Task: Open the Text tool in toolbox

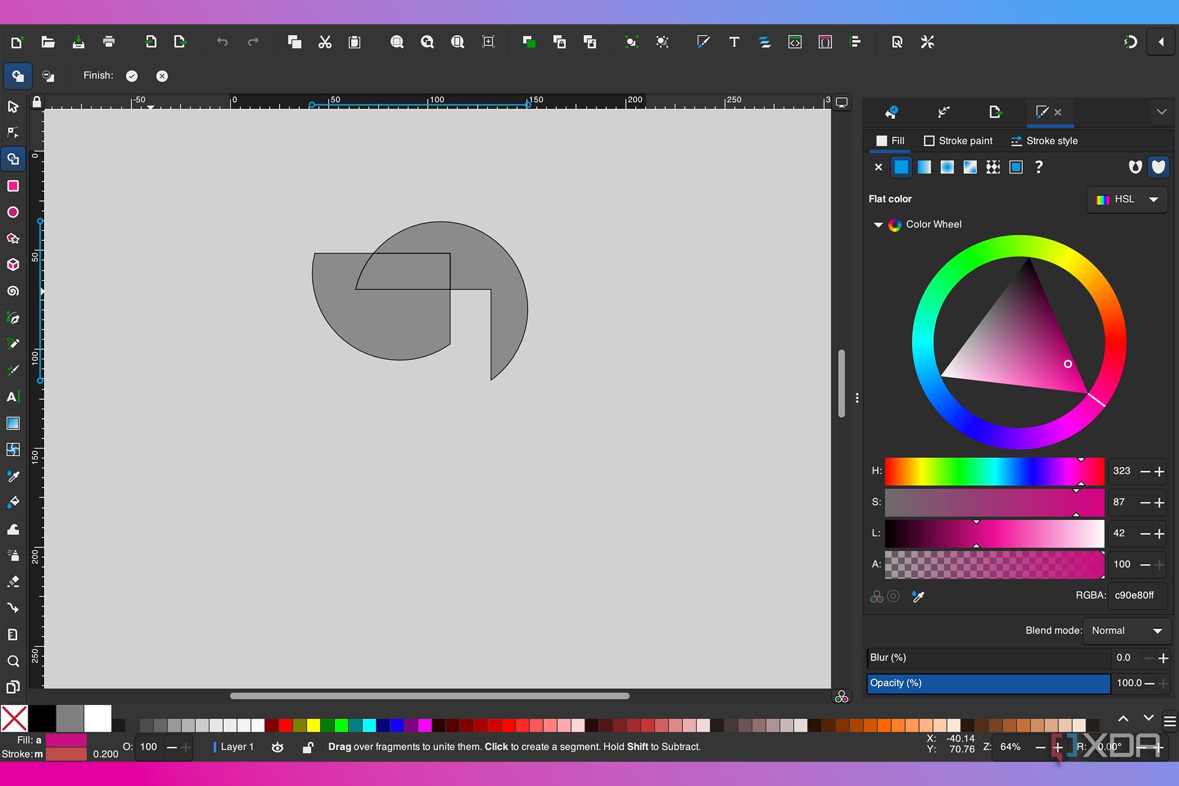Action: tap(13, 397)
